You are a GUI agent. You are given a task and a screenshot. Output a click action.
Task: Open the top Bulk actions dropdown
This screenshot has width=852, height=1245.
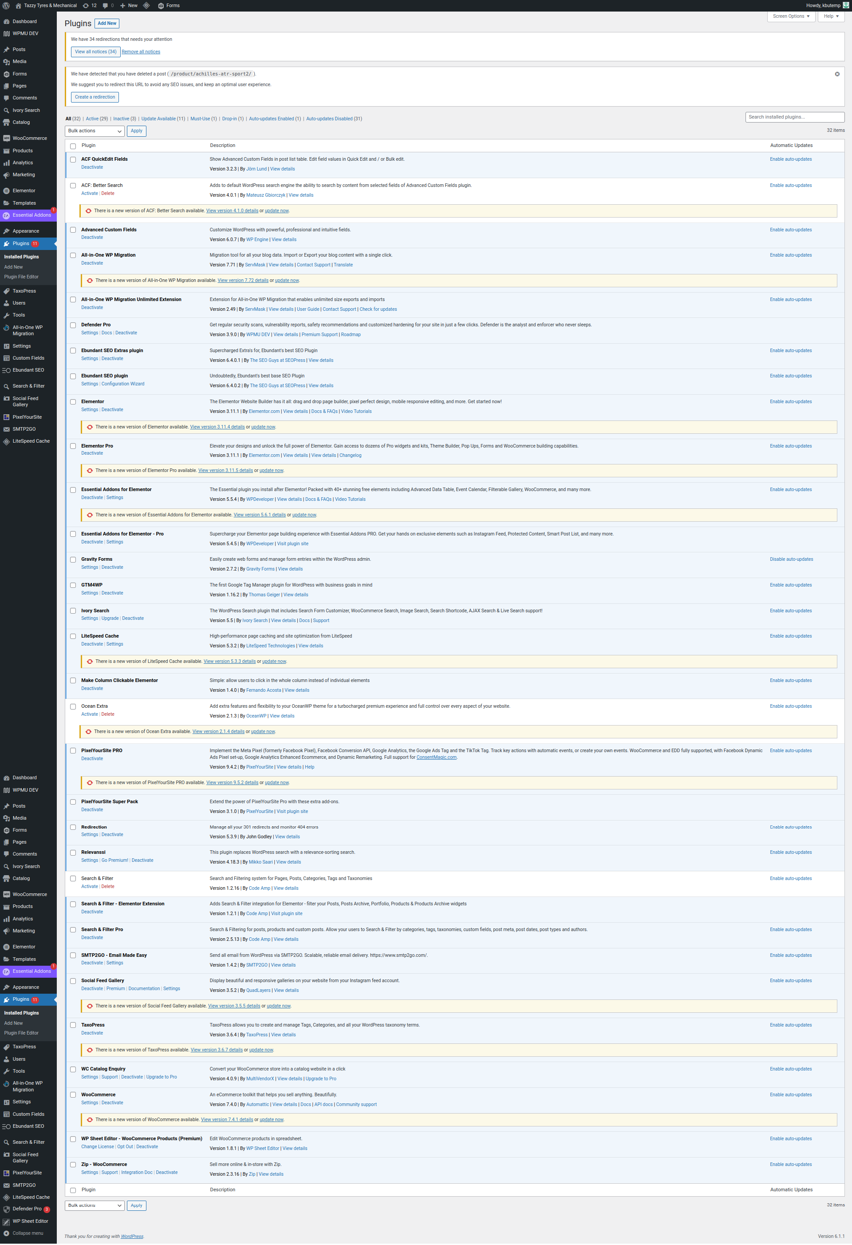[x=94, y=131]
